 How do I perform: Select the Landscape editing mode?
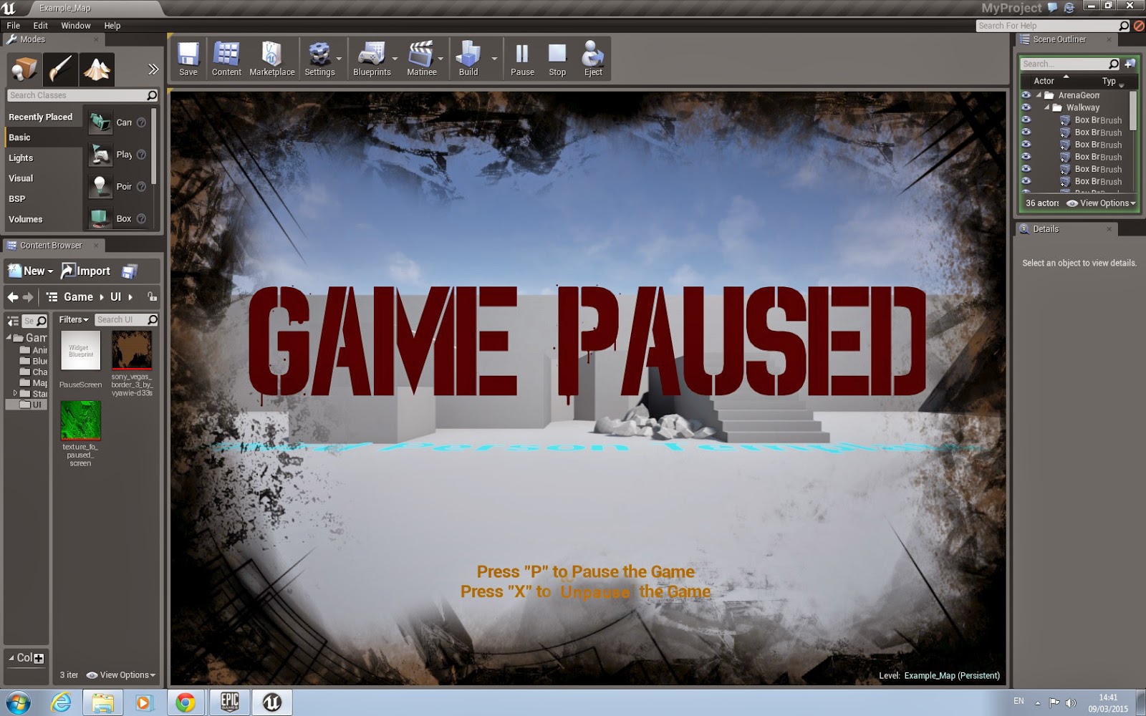97,69
